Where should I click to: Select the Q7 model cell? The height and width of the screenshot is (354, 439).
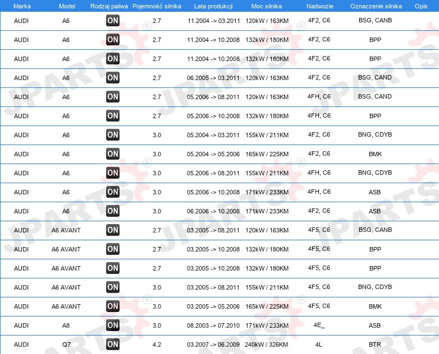(x=66, y=345)
